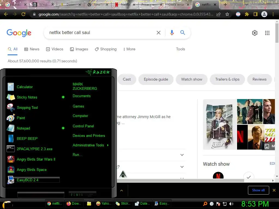This screenshot has height=209, width=279.
Task: Launch Paint from the start menu
Action: coord(21,118)
